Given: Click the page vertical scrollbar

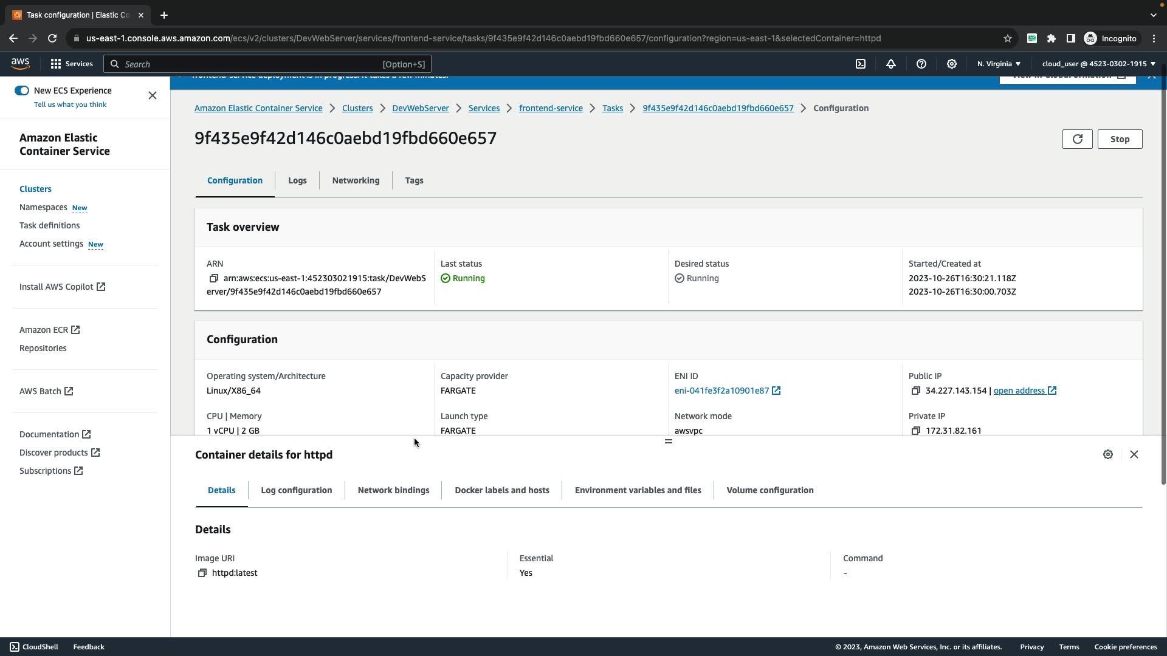Looking at the screenshot, I should click(x=1163, y=273).
